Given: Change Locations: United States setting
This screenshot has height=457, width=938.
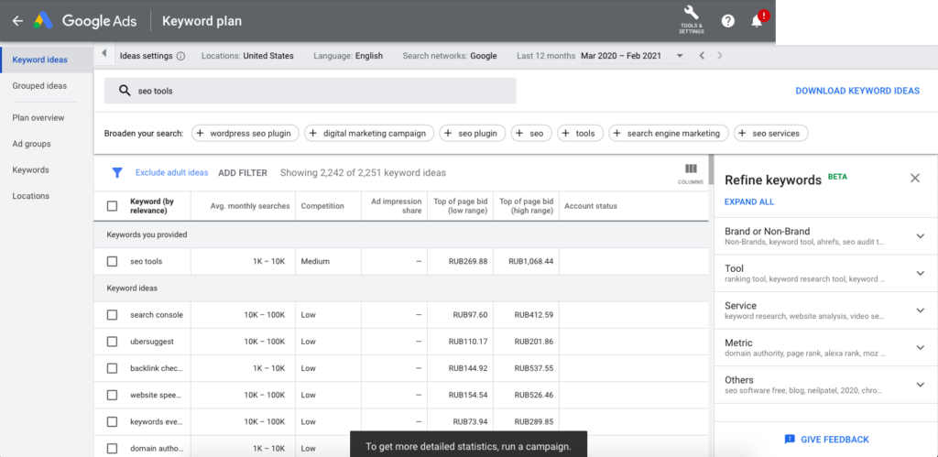Looking at the screenshot, I should pyautogui.click(x=247, y=56).
